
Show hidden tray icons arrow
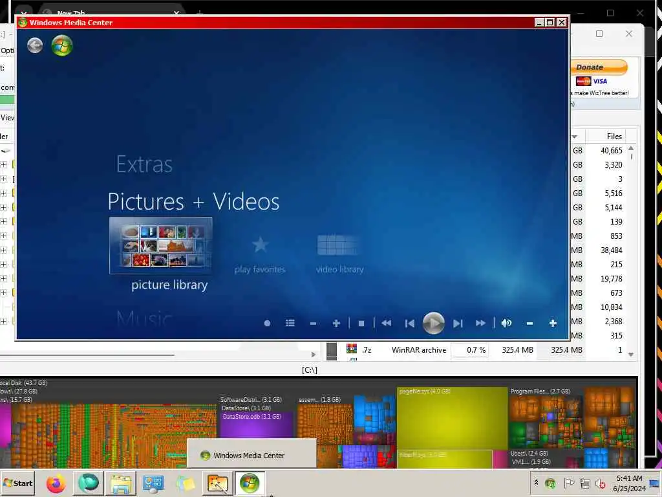536,482
